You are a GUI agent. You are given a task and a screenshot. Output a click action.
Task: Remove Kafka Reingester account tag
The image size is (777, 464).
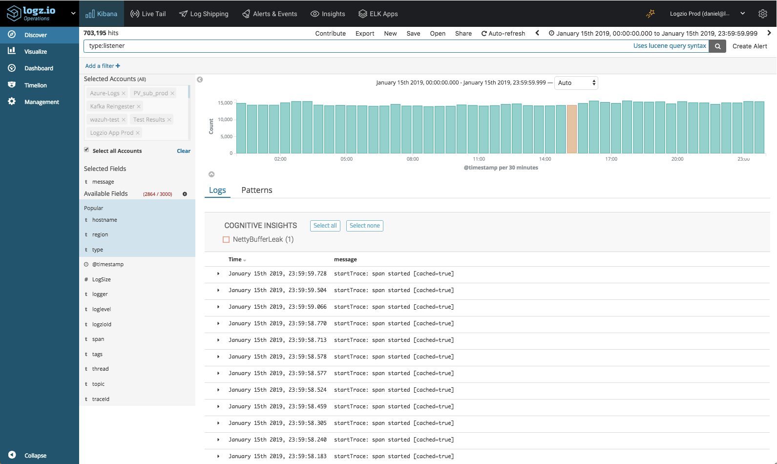point(139,106)
